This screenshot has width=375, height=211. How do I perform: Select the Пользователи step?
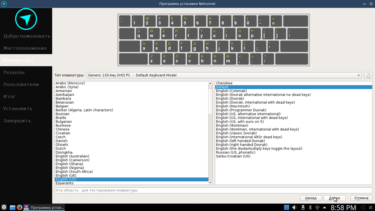26,84
